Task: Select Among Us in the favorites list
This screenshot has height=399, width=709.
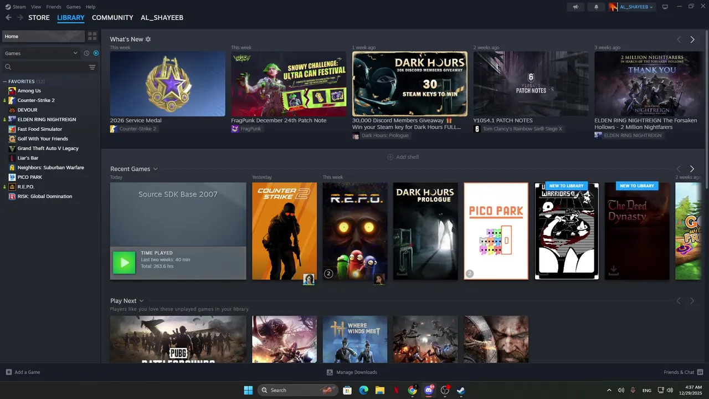Action: click(29, 91)
